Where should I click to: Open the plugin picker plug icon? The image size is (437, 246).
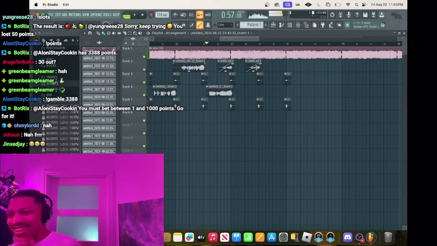pyautogui.click(x=322, y=25)
